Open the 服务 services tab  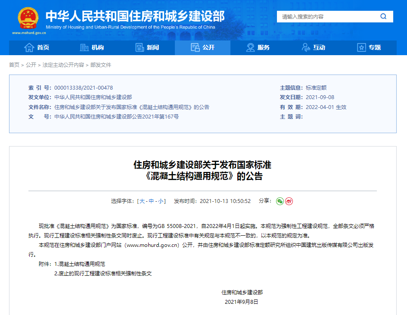coord(258,47)
